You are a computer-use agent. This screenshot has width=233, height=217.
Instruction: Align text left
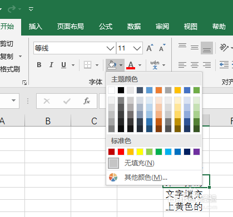pyautogui.click(x=182, y=65)
